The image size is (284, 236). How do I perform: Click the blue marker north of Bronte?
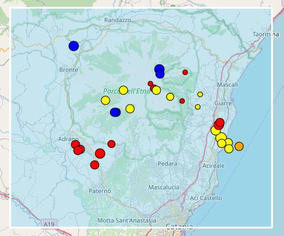click(74, 46)
